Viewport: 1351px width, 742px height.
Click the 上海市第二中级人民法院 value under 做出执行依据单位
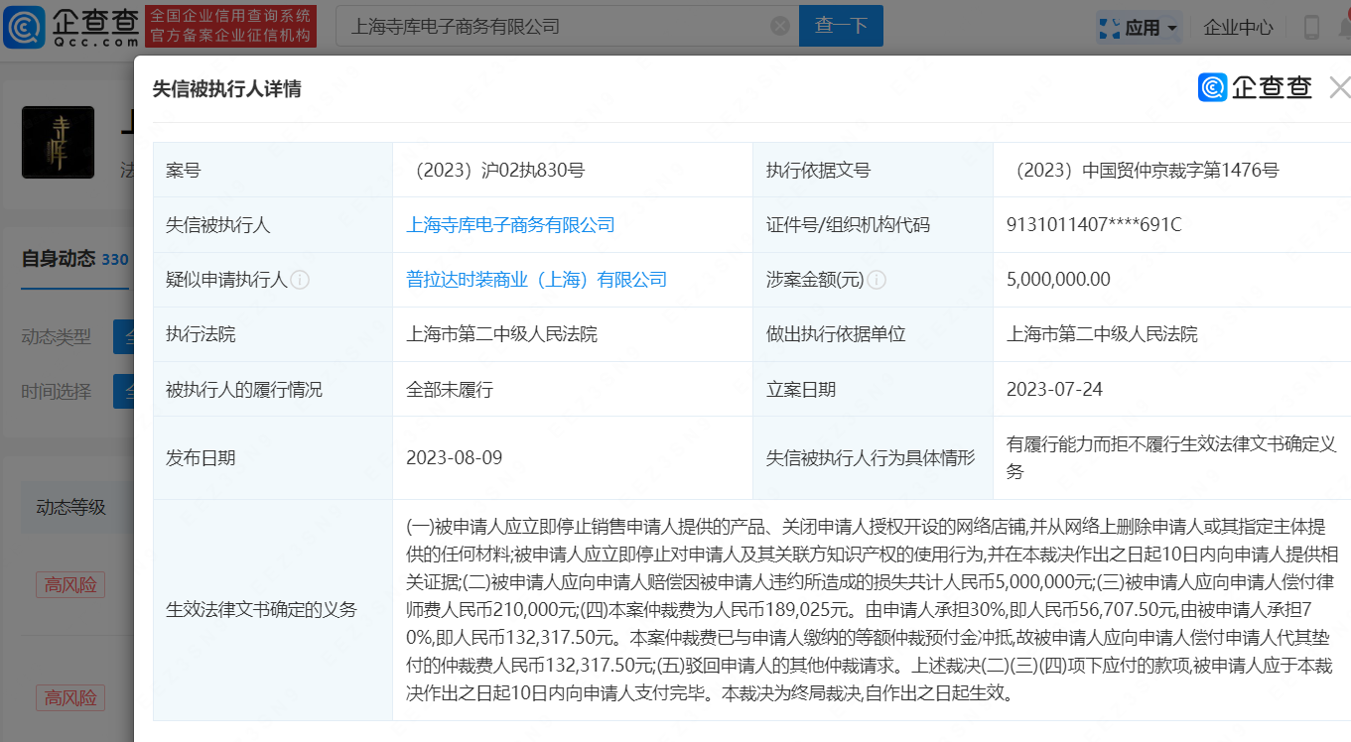[1102, 334]
